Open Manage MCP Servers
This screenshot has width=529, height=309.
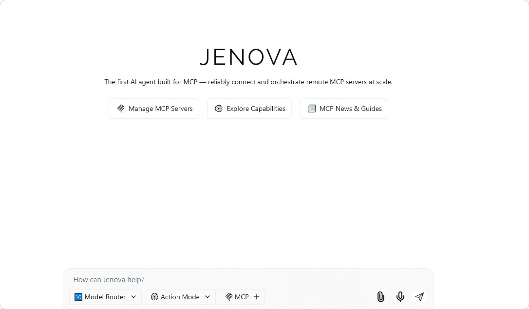160,109
